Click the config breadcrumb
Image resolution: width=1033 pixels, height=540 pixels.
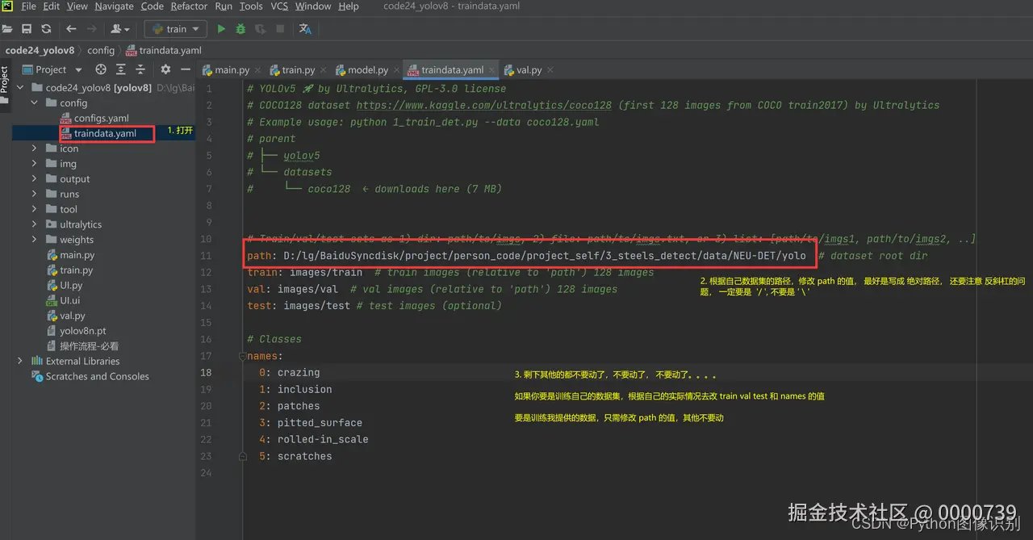point(101,50)
